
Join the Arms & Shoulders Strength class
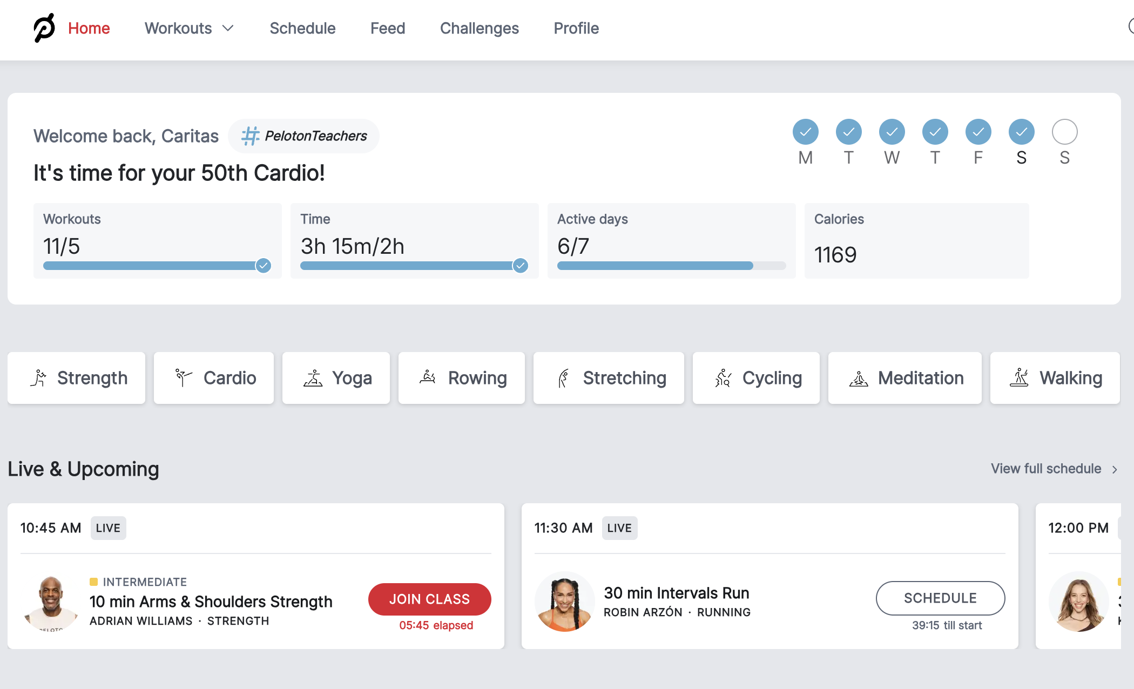429,599
